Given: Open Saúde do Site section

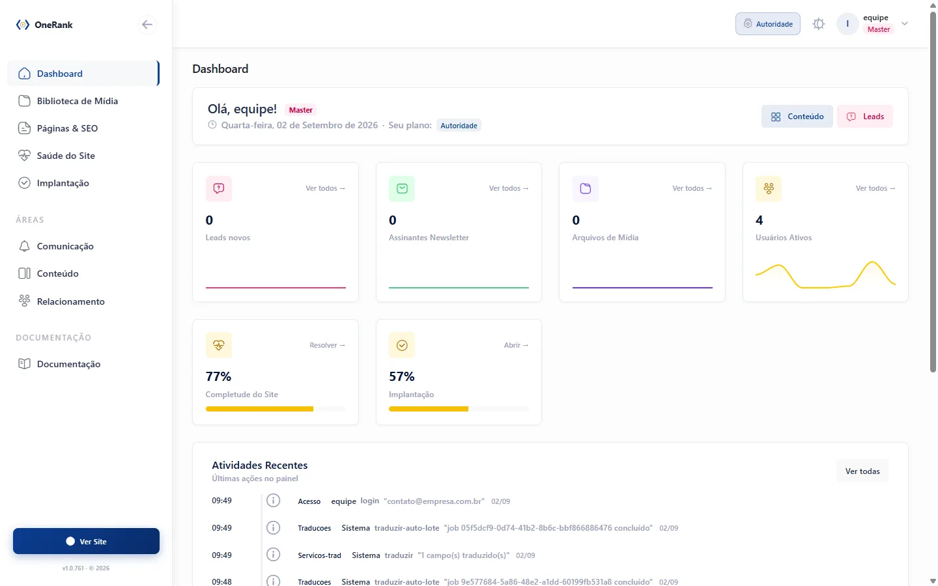Looking at the screenshot, I should pos(83,156).
